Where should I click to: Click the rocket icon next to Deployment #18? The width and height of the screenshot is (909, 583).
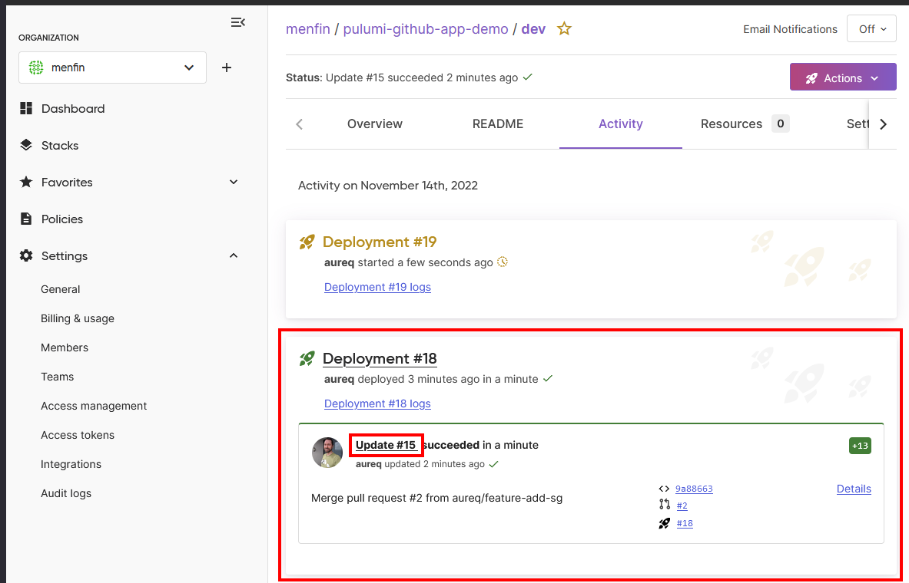pos(307,357)
